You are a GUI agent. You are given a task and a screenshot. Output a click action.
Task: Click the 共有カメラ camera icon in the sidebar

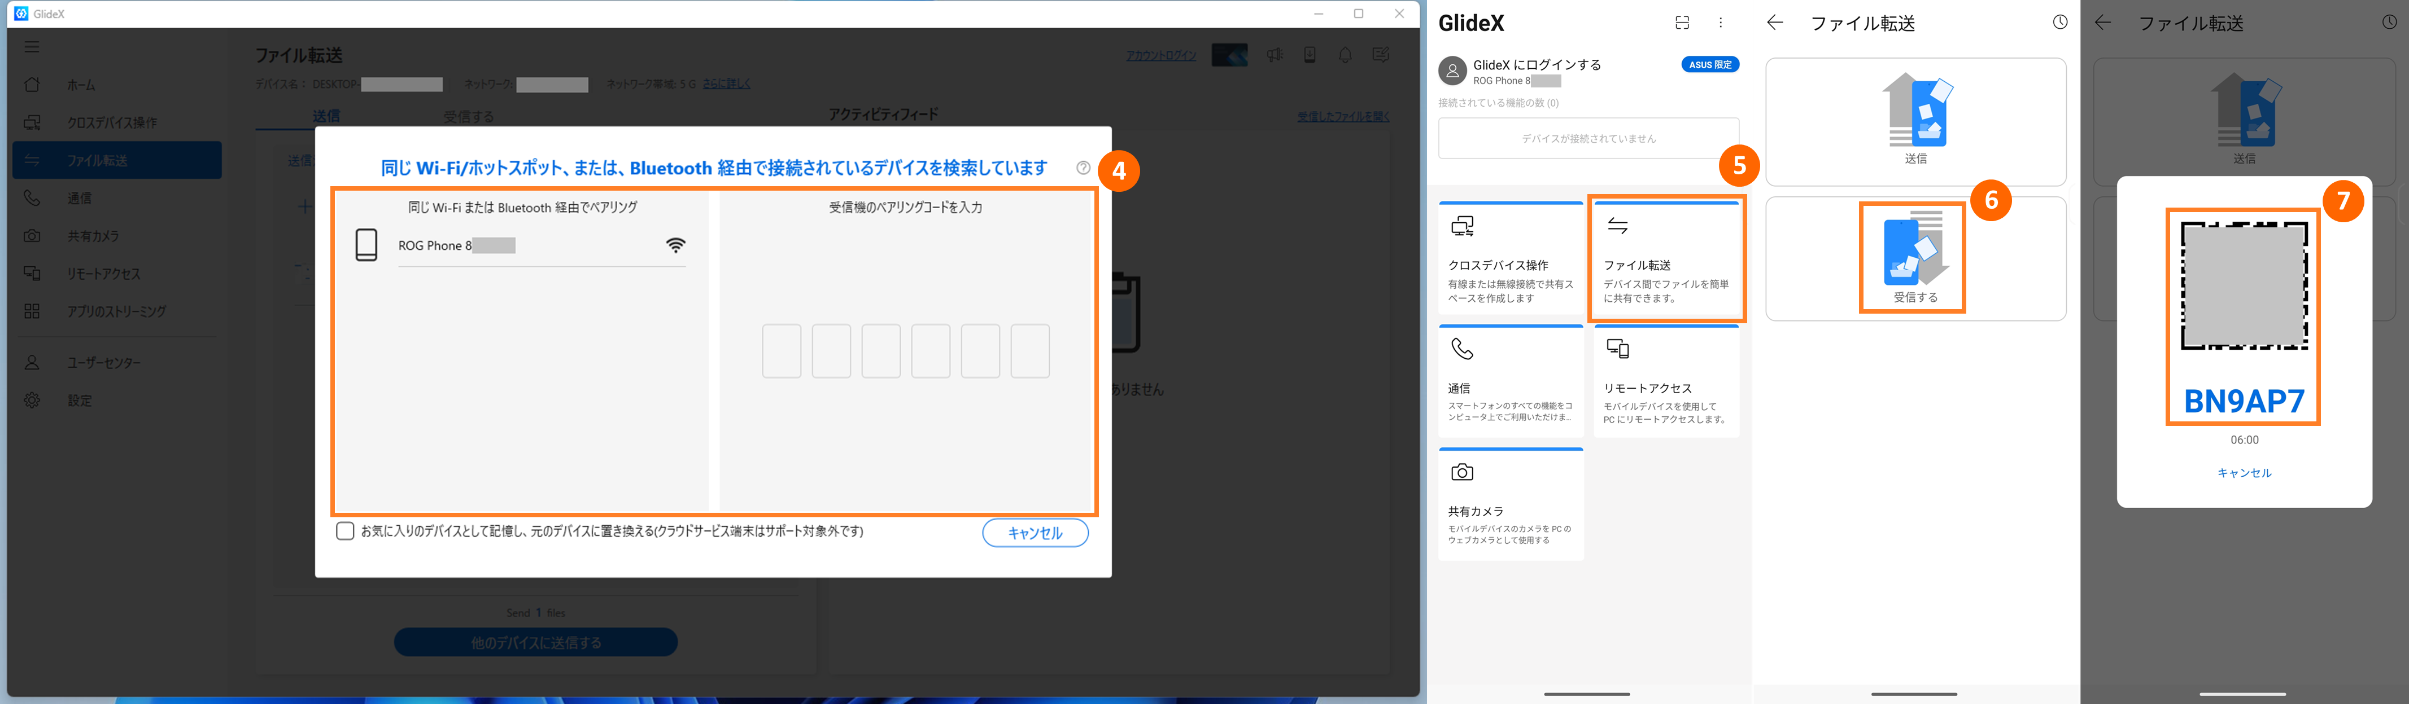(x=33, y=236)
